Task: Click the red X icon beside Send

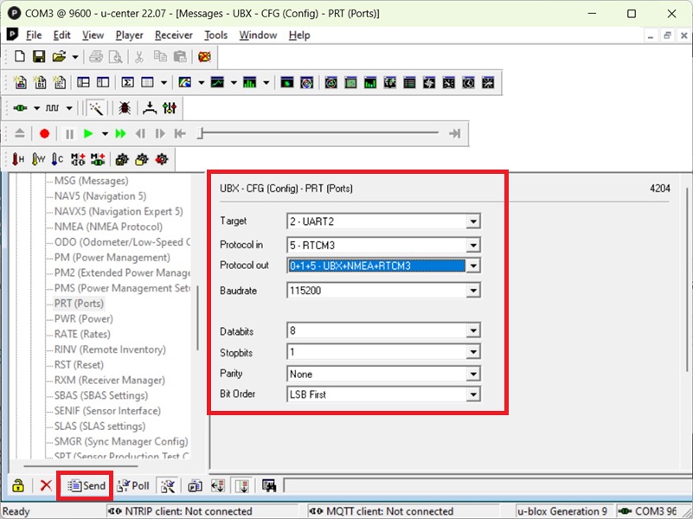Action: pyautogui.click(x=46, y=486)
